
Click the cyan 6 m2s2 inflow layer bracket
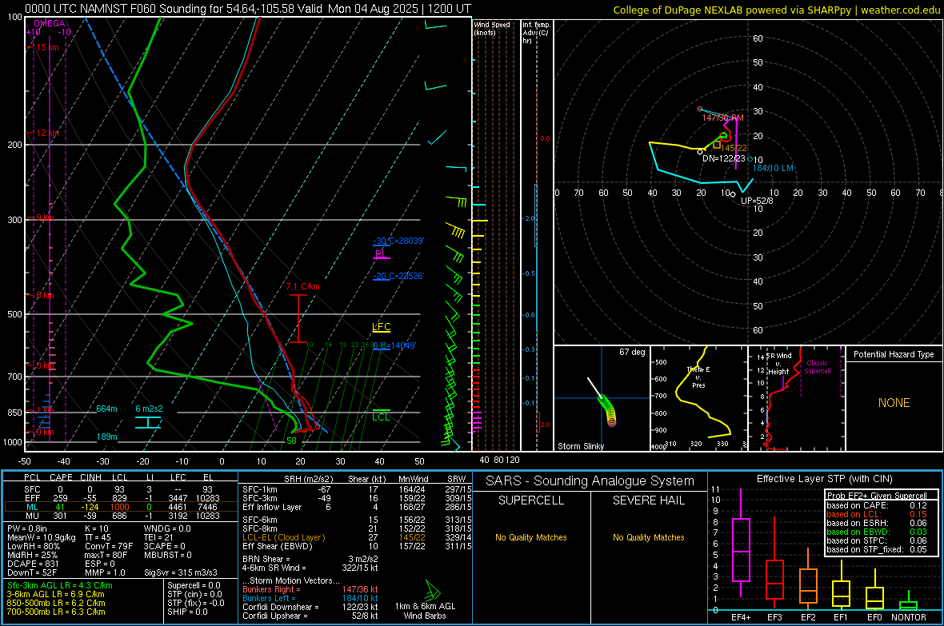pyautogui.click(x=148, y=423)
